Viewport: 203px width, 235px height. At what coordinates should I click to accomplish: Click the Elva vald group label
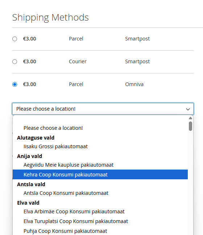click(28, 203)
